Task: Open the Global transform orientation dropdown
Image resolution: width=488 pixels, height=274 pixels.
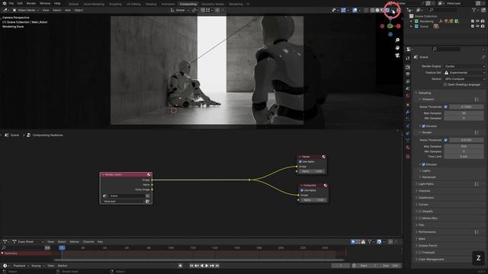Action: point(180,10)
